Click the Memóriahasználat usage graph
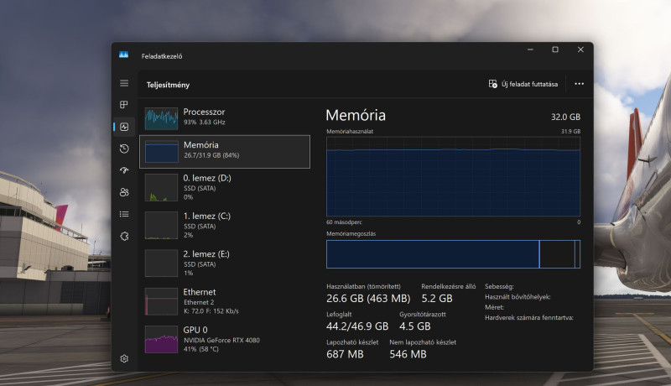The image size is (671, 386). 453,176
